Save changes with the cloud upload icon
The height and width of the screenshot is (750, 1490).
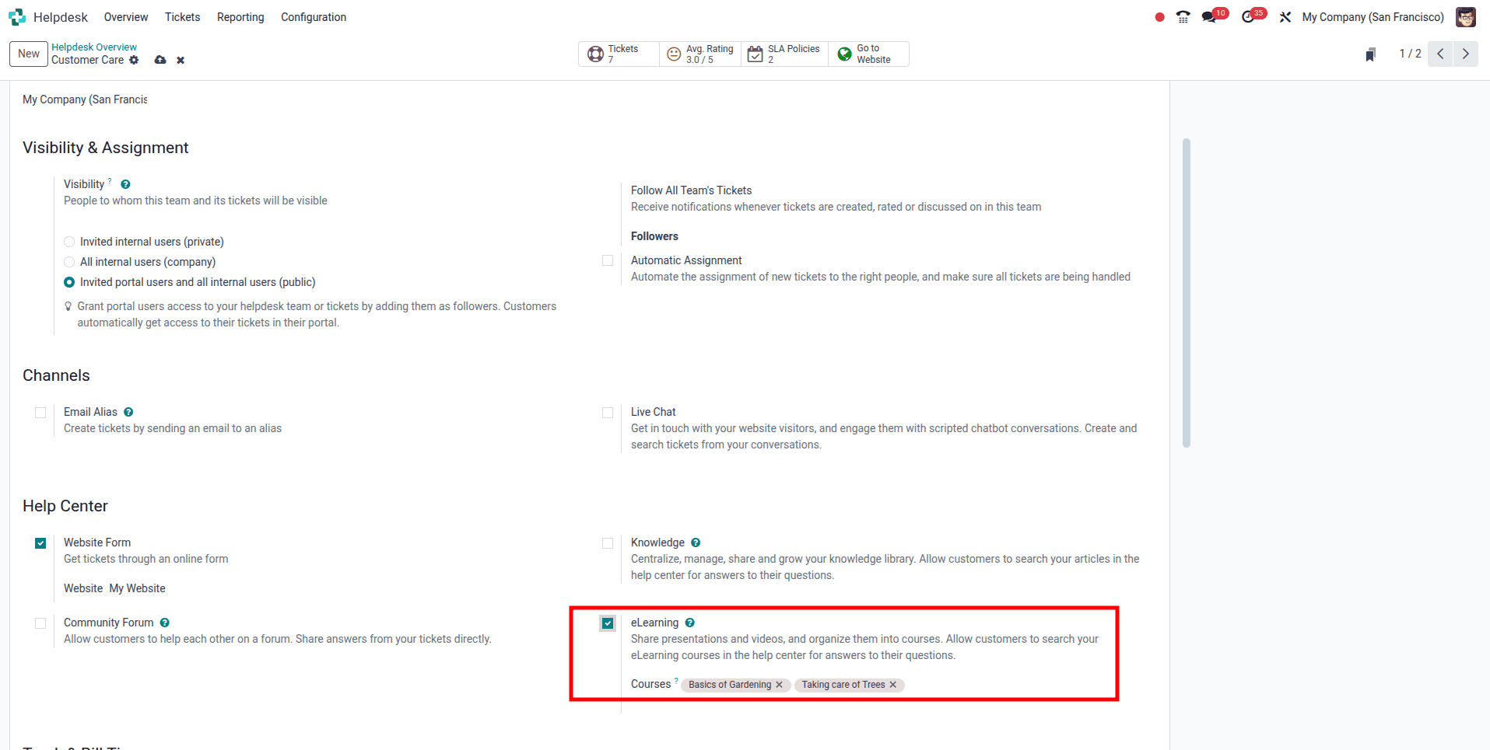160,60
